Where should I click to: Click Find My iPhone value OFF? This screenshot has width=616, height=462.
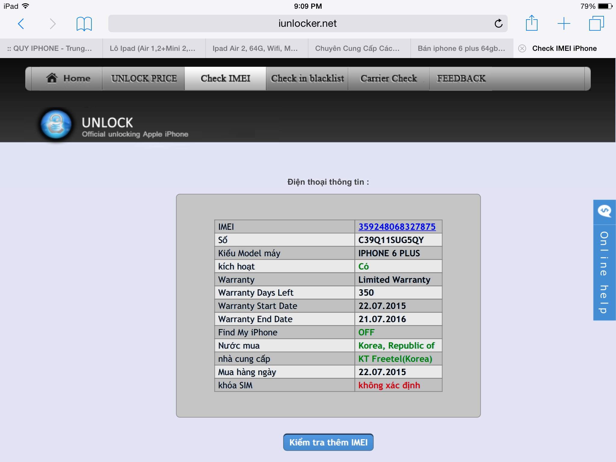[x=366, y=332]
